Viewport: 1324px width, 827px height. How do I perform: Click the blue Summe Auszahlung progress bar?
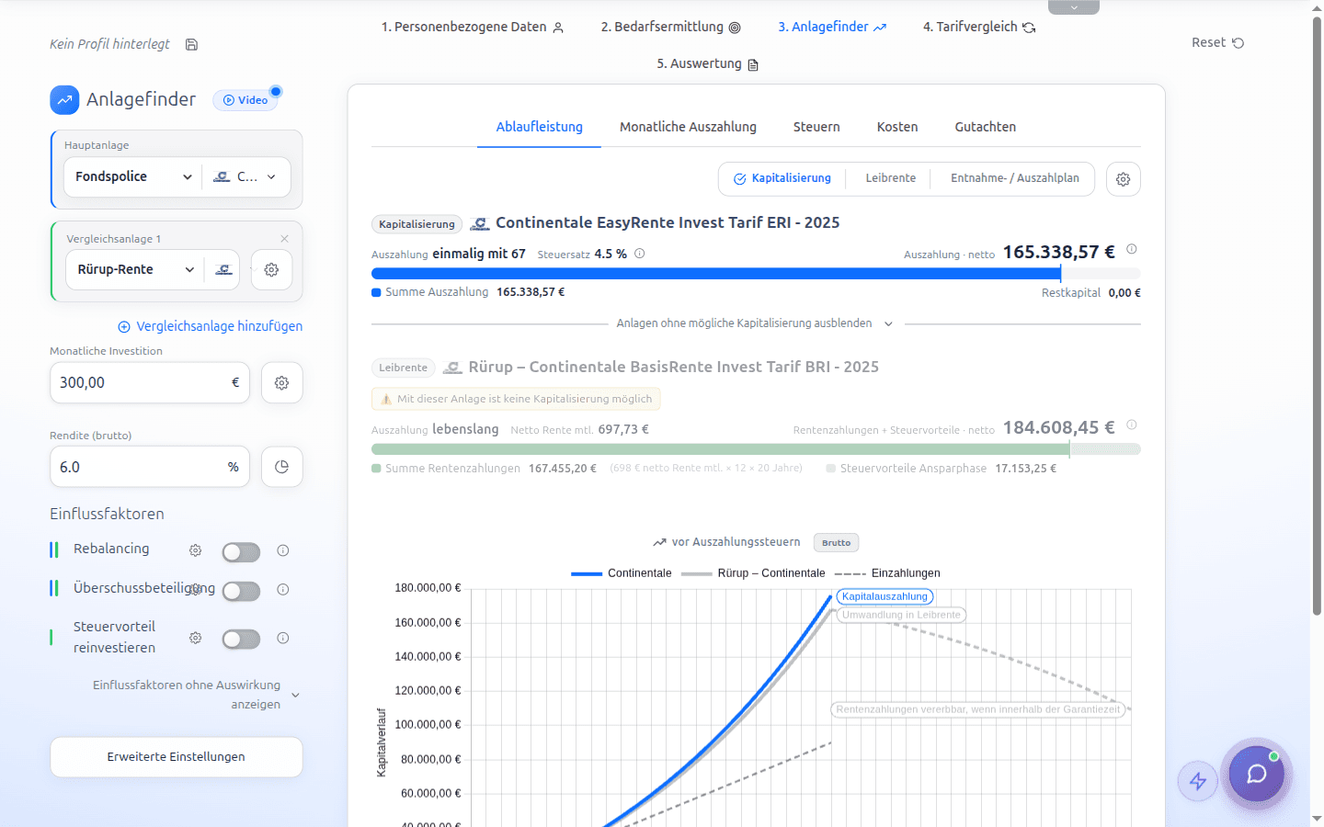[716, 274]
